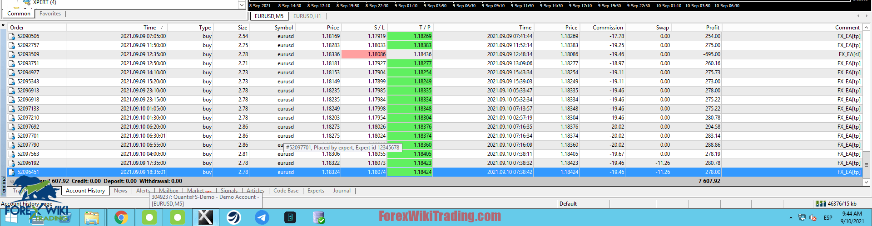Click the Default profile status bar entry
The height and width of the screenshot is (226, 872).
click(568, 204)
